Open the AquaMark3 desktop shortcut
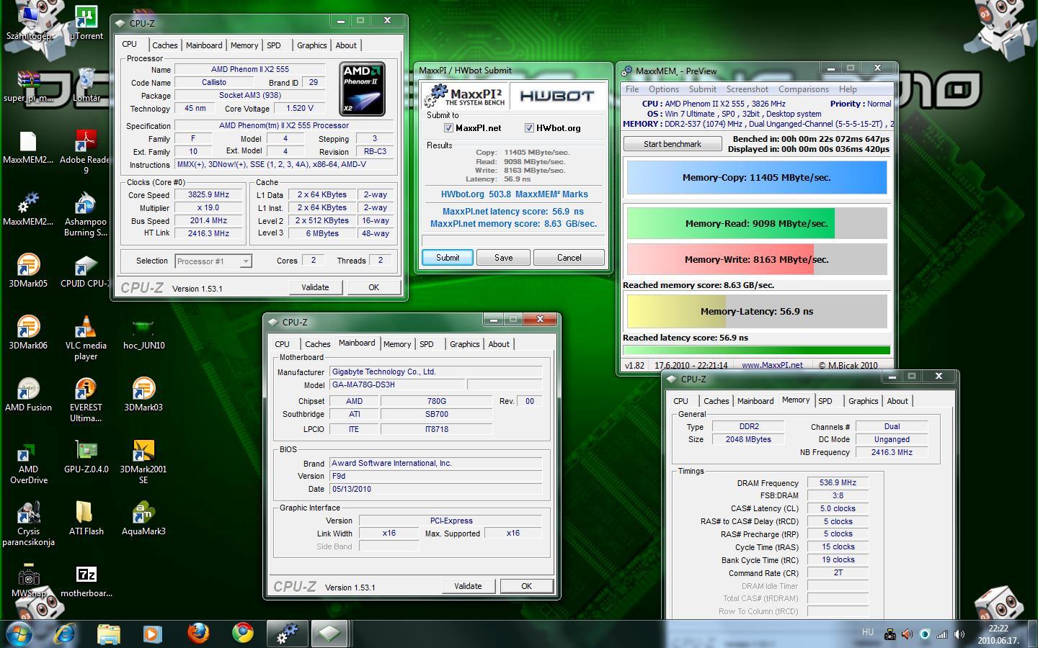Image resolution: width=1038 pixels, height=648 pixels. click(x=143, y=518)
